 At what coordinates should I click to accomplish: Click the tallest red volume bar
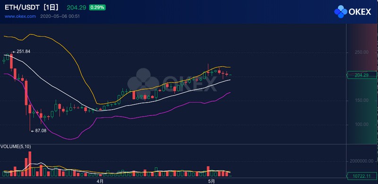(30, 164)
